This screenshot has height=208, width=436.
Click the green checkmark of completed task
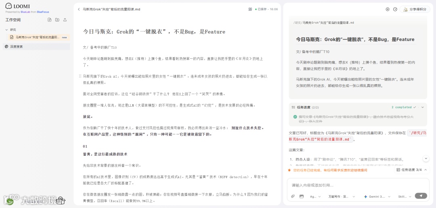[295, 117]
